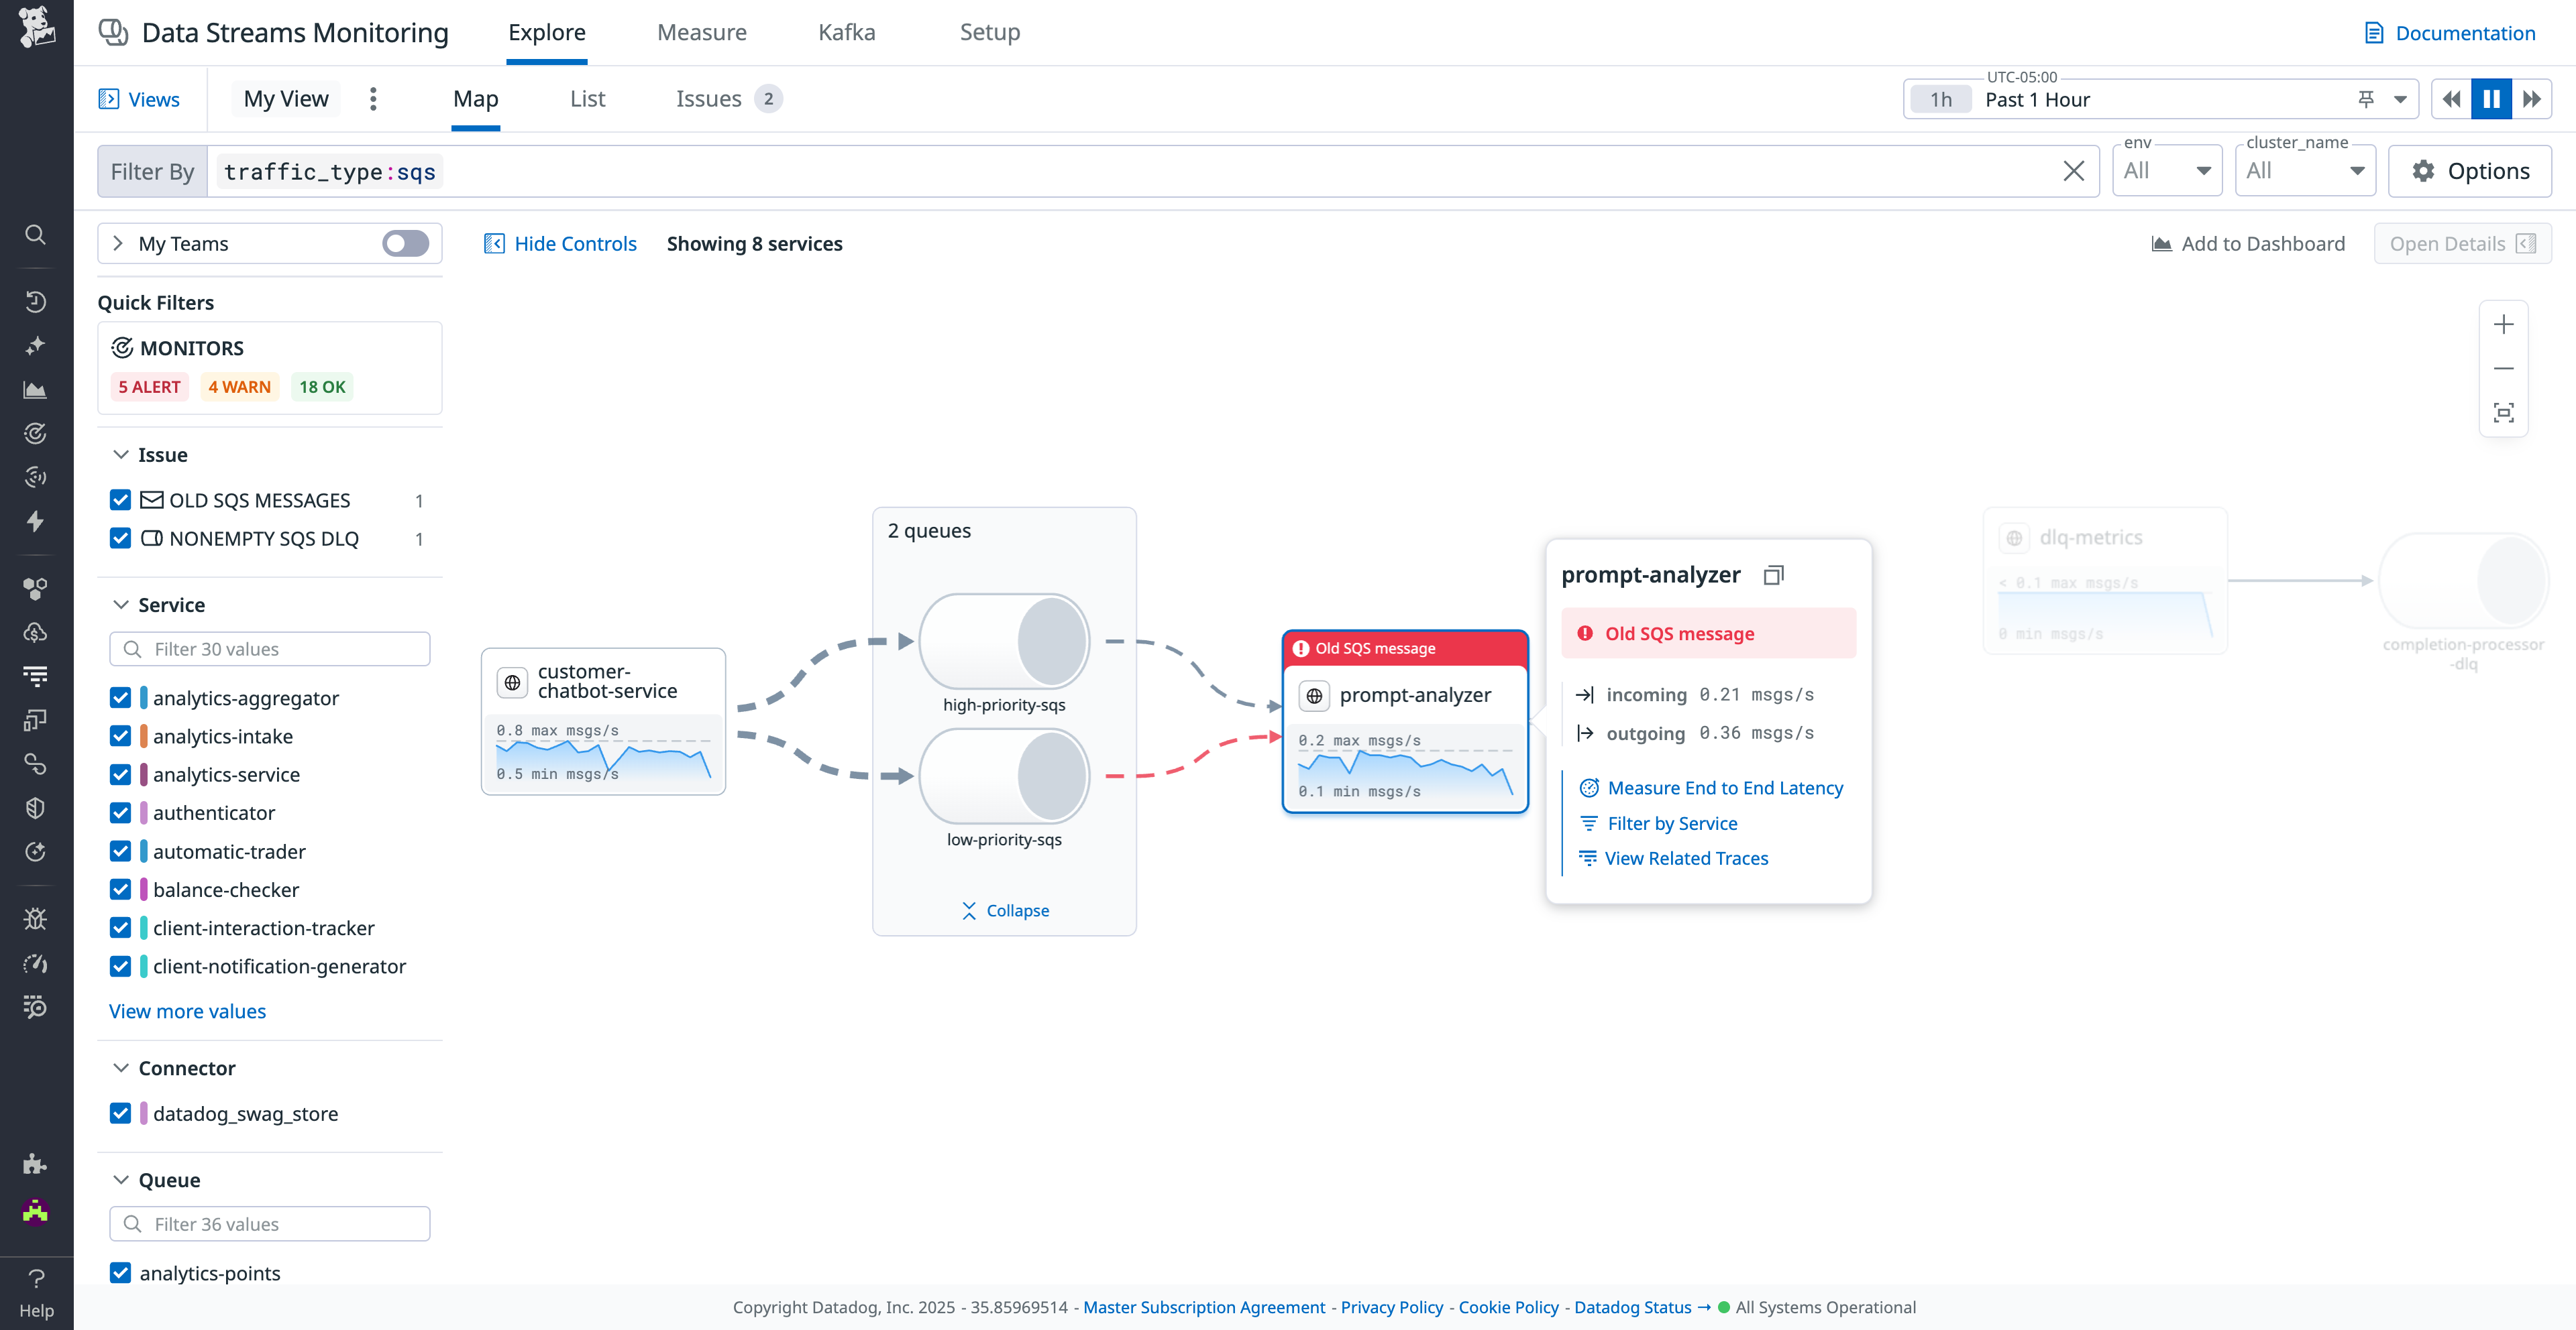2576x1330 pixels.
Task: Open Cloud Cost Management from the sidebar
Action: (36, 631)
